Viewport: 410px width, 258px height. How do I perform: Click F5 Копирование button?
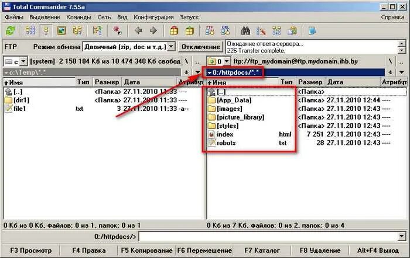click(x=146, y=250)
